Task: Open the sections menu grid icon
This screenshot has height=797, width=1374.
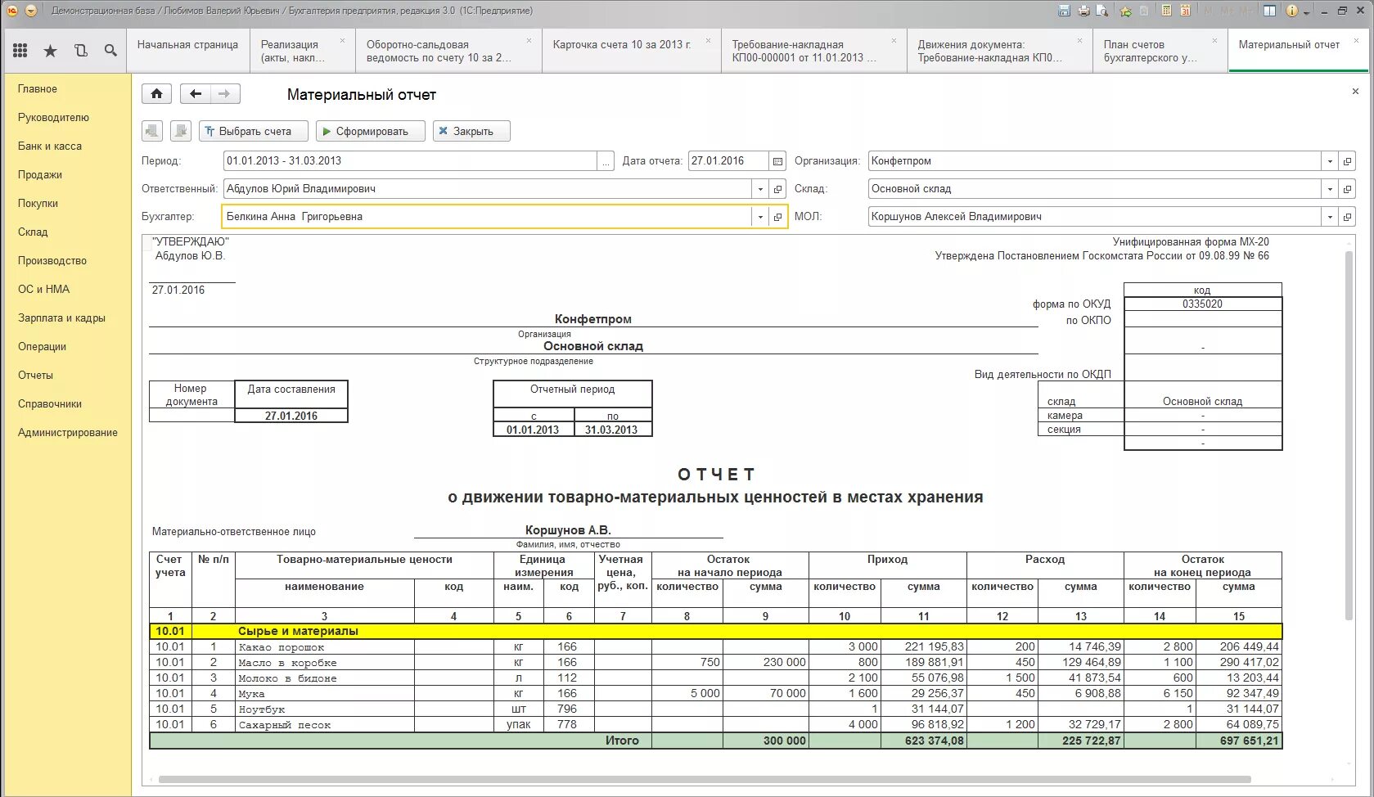Action: tap(20, 51)
